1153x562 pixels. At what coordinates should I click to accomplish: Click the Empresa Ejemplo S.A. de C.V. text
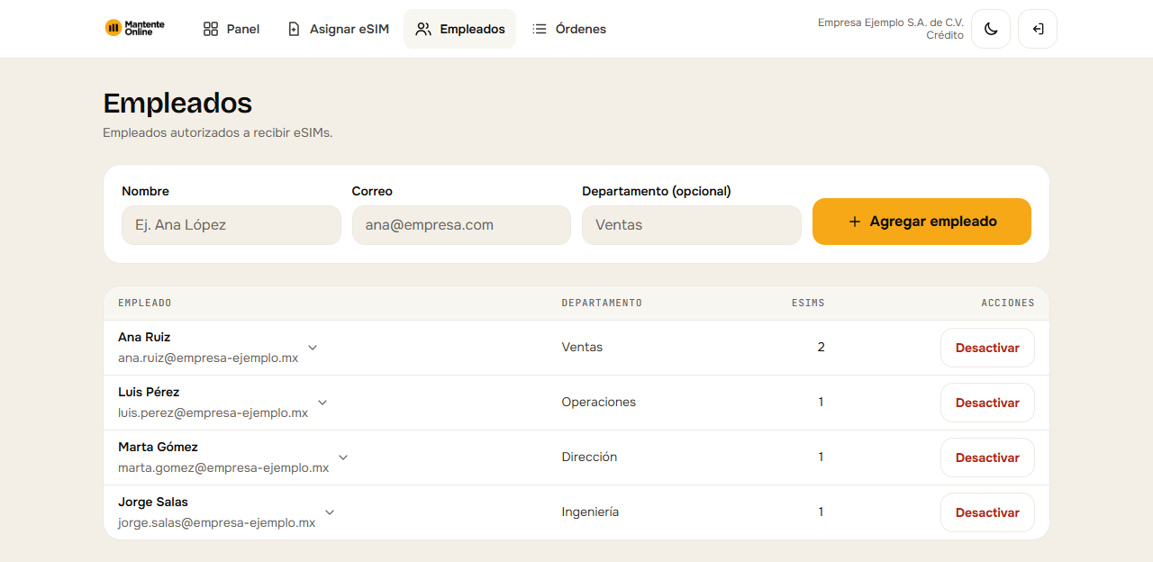(891, 23)
